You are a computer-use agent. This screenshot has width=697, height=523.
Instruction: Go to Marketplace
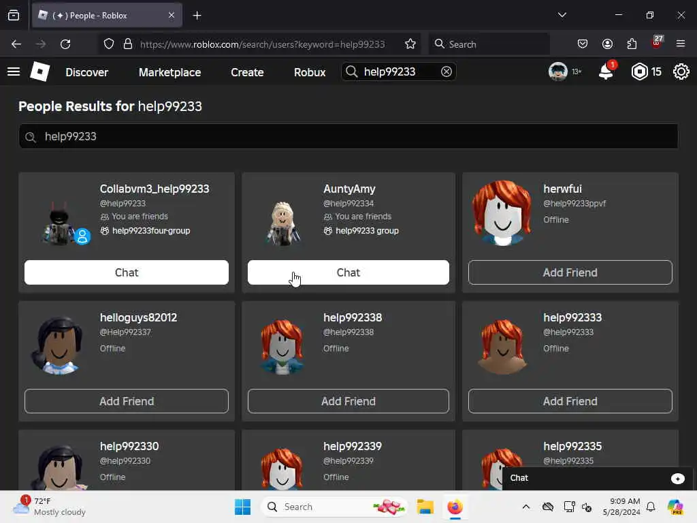click(169, 72)
